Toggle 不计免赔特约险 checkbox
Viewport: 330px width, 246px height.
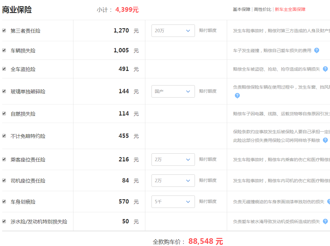[4, 136]
